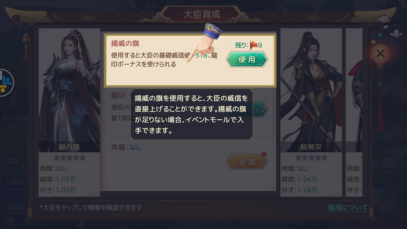Click the 典籍: なし entry in center panel
Image resolution: width=407 pixels, height=229 pixels.
click(126, 147)
